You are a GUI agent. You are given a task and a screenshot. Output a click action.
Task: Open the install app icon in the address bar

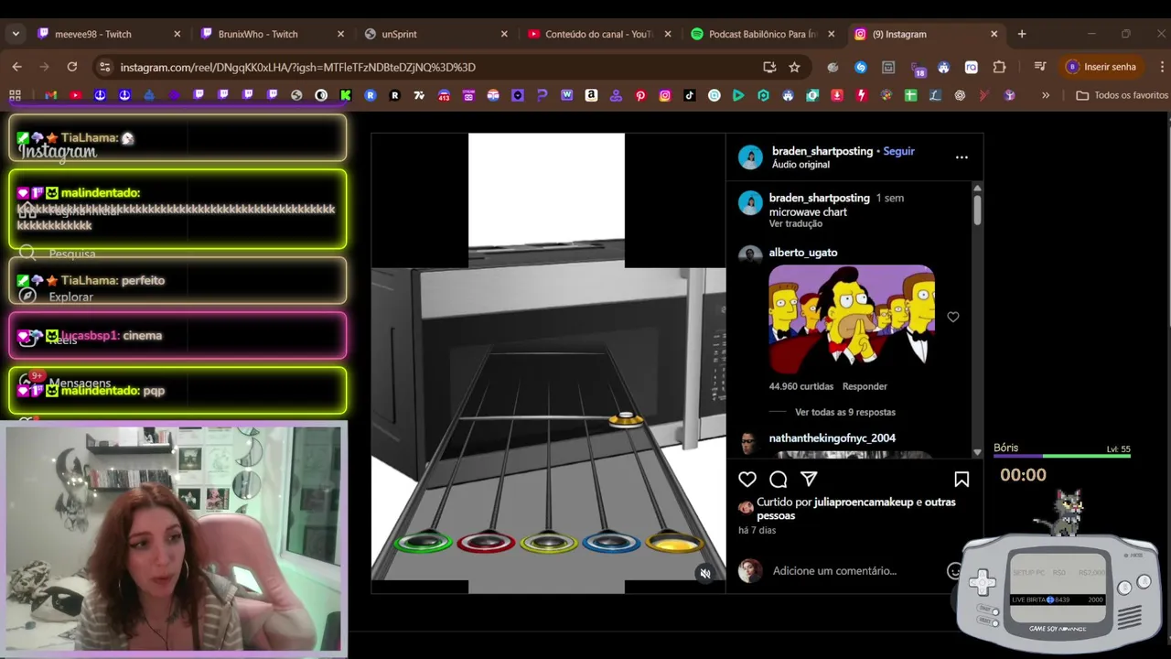[769, 67]
